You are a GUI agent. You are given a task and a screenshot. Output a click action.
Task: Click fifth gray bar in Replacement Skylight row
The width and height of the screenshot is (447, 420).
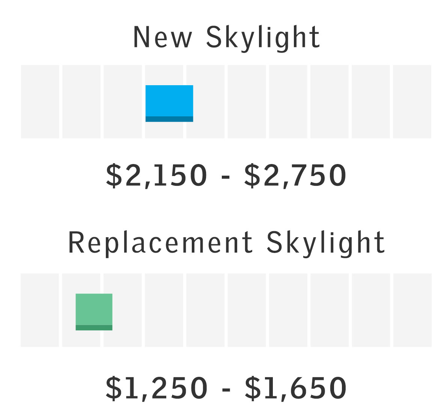click(x=205, y=310)
